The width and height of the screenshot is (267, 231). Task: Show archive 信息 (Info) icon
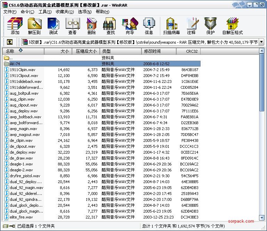tap(149, 26)
